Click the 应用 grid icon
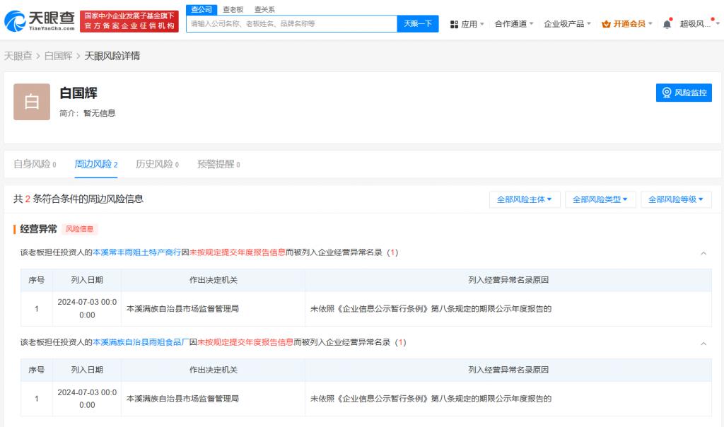 [x=455, y=24]
